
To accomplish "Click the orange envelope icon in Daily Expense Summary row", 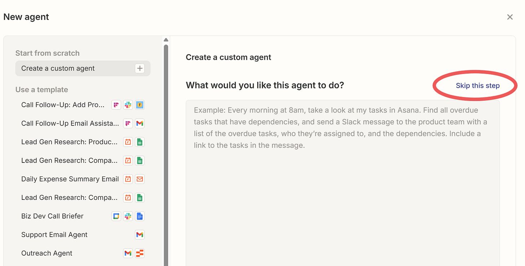I will click(140, 179).
